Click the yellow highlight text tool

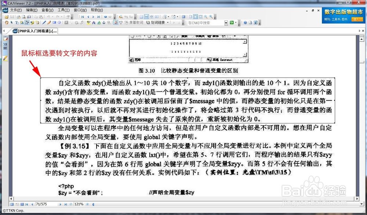pos(88,22)
